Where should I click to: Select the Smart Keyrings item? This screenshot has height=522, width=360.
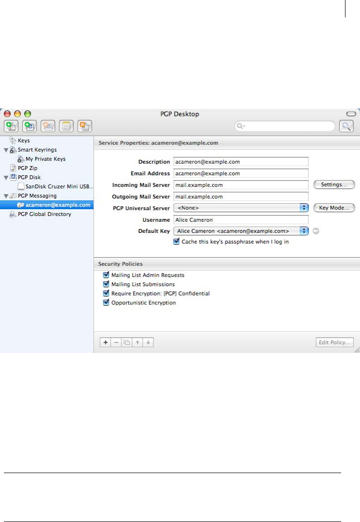(37, 150)
